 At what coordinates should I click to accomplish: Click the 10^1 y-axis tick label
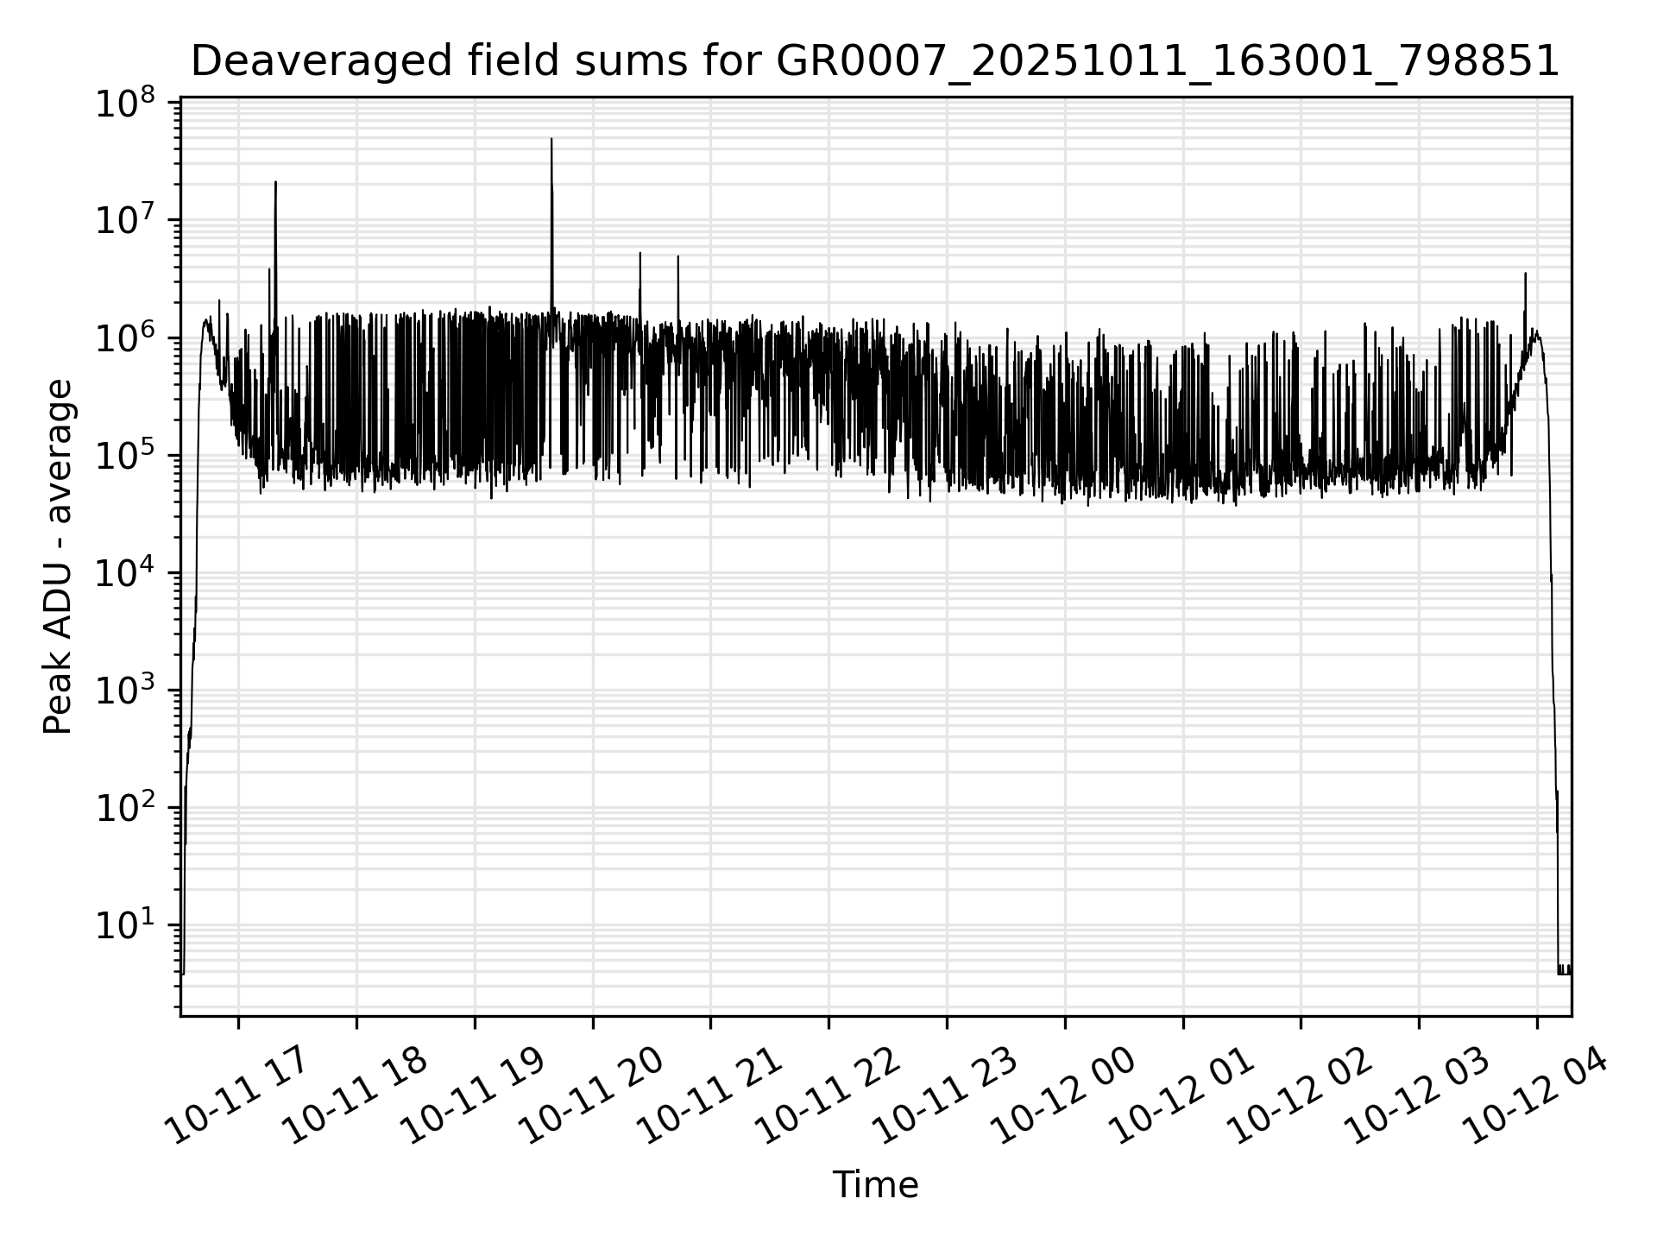coord(125,925)
